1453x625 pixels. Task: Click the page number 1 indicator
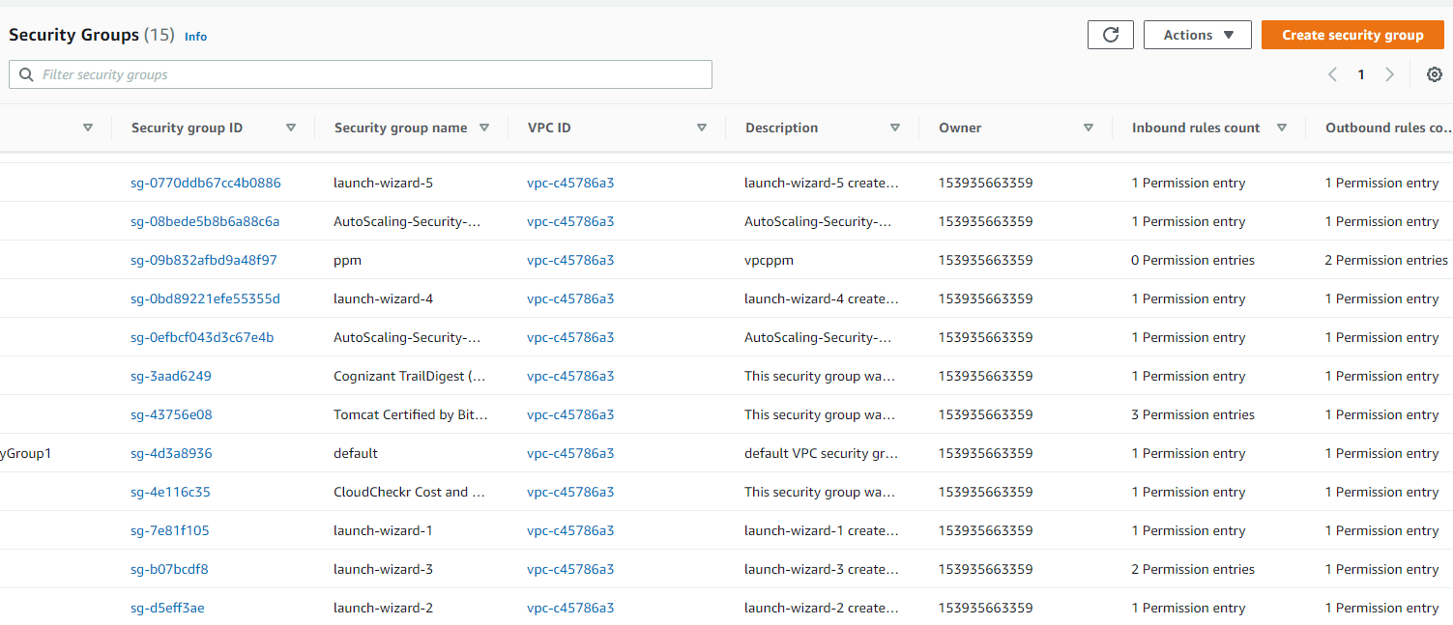point(1360,73)
